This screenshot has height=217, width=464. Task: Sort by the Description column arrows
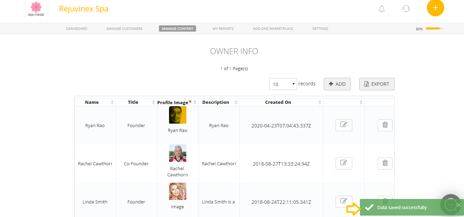(236, 102)
